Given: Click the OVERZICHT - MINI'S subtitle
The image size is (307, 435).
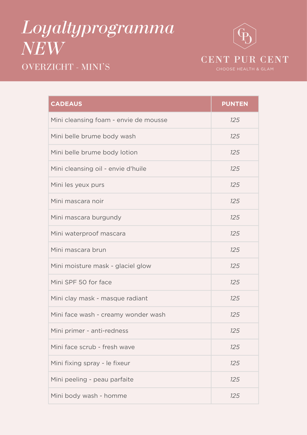Looking at the screenshot, I should coord(66,67).
